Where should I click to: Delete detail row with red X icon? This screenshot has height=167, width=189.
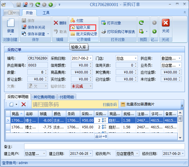(x=24, y=104)
